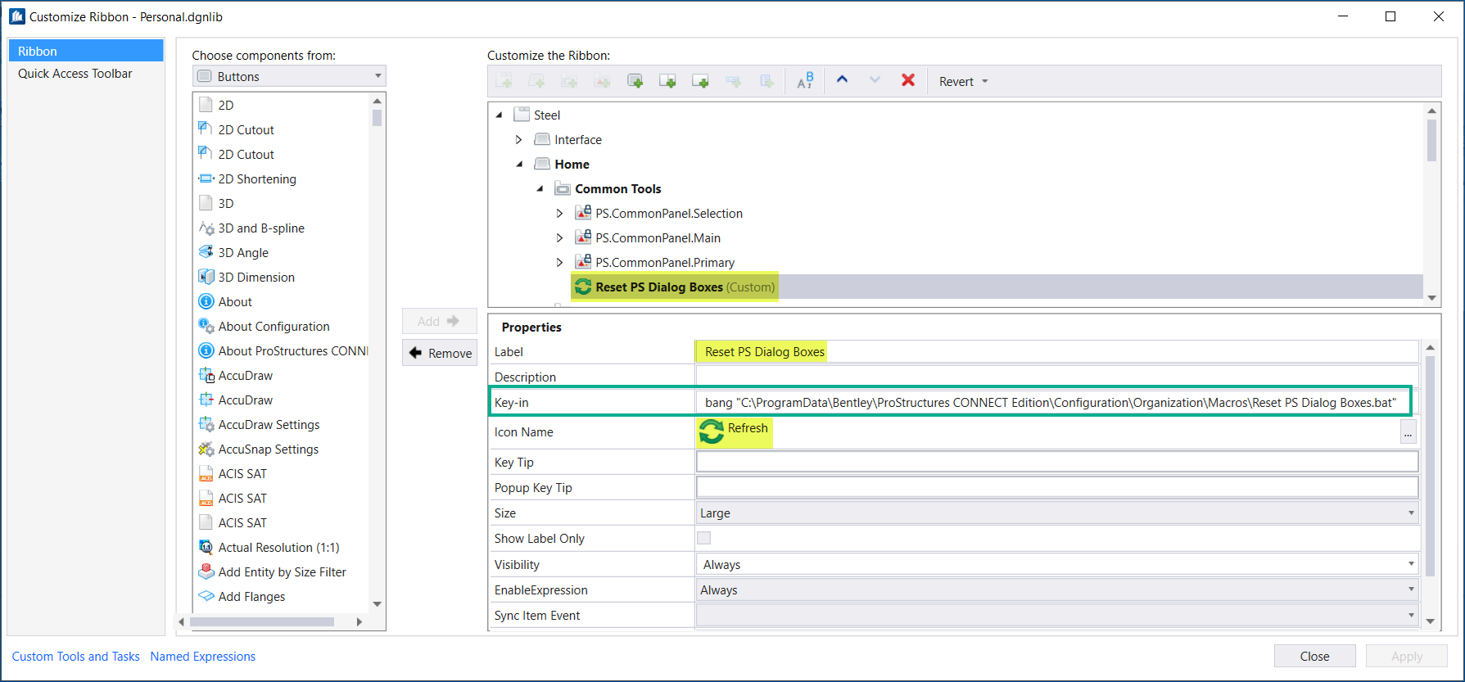The image size is (1465, 682).
Task: Expand the PS.CommonPanel.Selection node
Action: 560,213
